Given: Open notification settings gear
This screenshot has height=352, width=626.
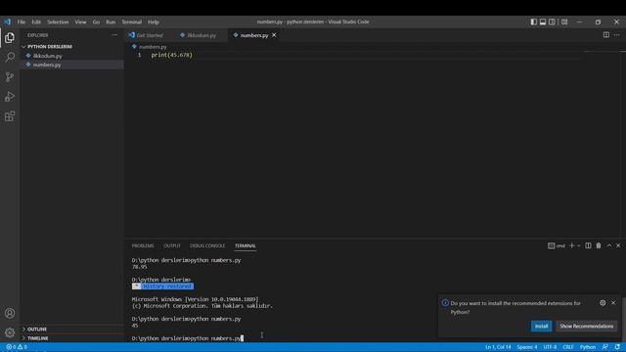Looking at the screenshot, I should pyautogui.click(x=603, y=303).
